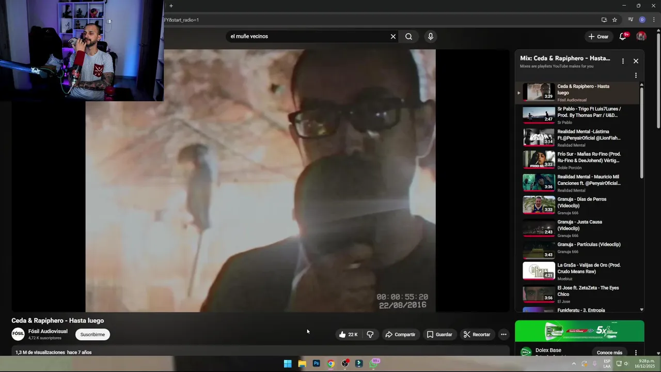The width and height of the screenshot is (661, 372).
Task: Subscribe via the Suscribirme button
Action: coord(92,334)
